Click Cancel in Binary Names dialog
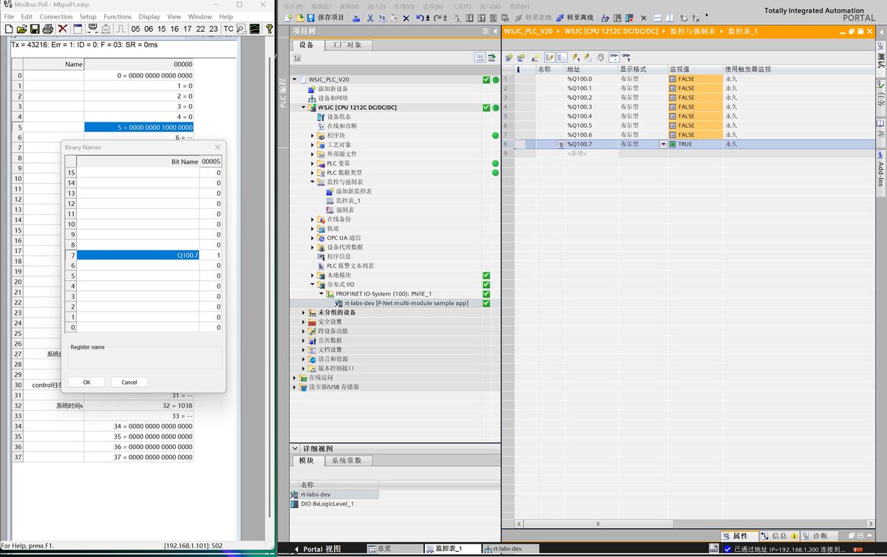Screen dimensions: 887x557 (129, 382)
